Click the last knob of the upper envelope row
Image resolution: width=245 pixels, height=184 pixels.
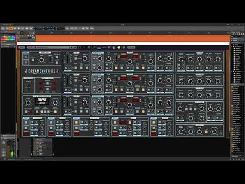pyautogui.click(x=218, y=81)
